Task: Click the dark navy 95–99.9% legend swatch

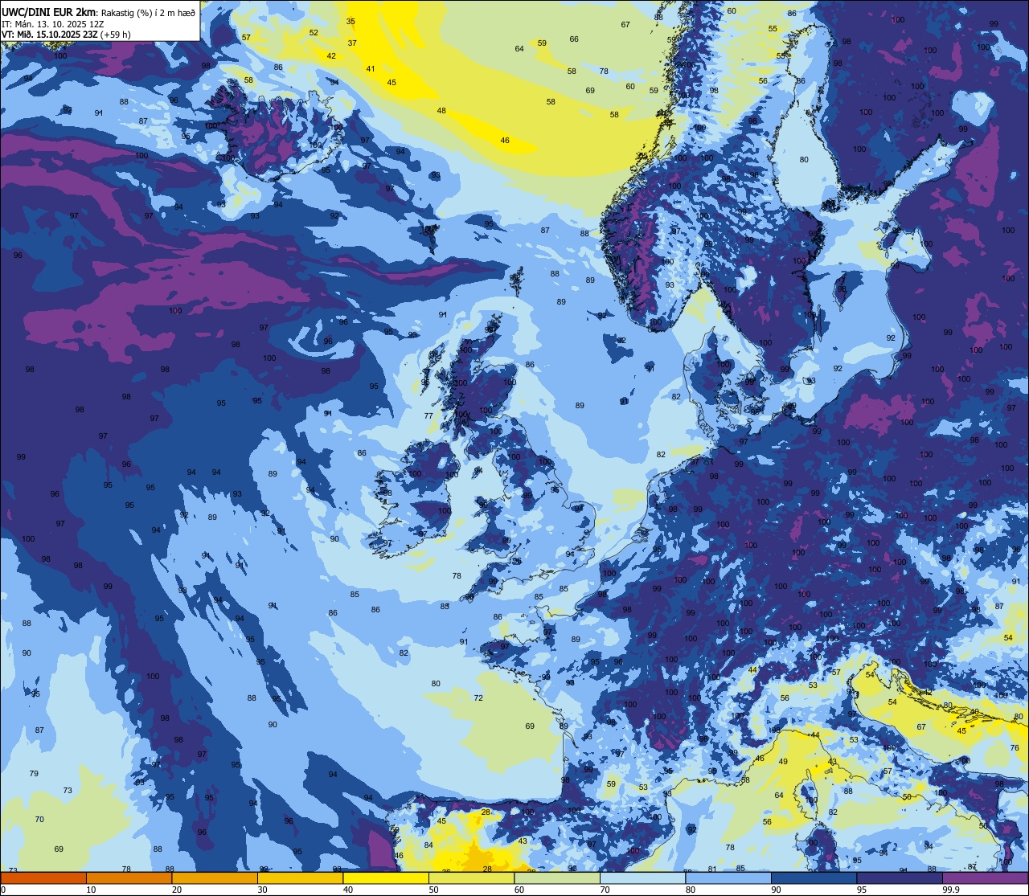Action: click(900, 878)
